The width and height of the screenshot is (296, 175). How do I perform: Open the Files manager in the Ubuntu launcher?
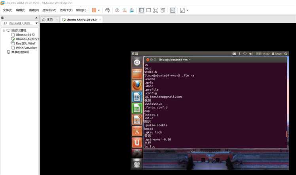[x=137, y=74]
